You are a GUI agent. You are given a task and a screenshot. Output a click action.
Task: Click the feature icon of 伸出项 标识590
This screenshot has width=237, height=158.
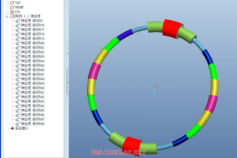point(18,88)
